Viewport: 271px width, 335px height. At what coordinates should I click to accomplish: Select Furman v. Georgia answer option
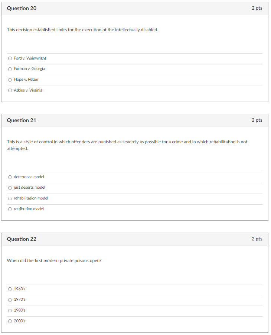pos(10,69)
